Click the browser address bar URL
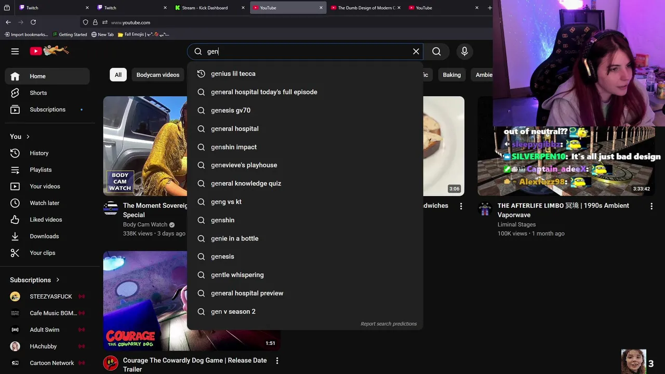Screen dimensions: 665x374 click(x=130, y=22)
